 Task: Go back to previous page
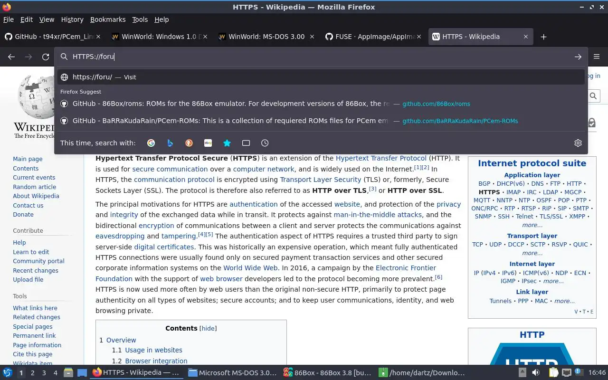(11, 57)
